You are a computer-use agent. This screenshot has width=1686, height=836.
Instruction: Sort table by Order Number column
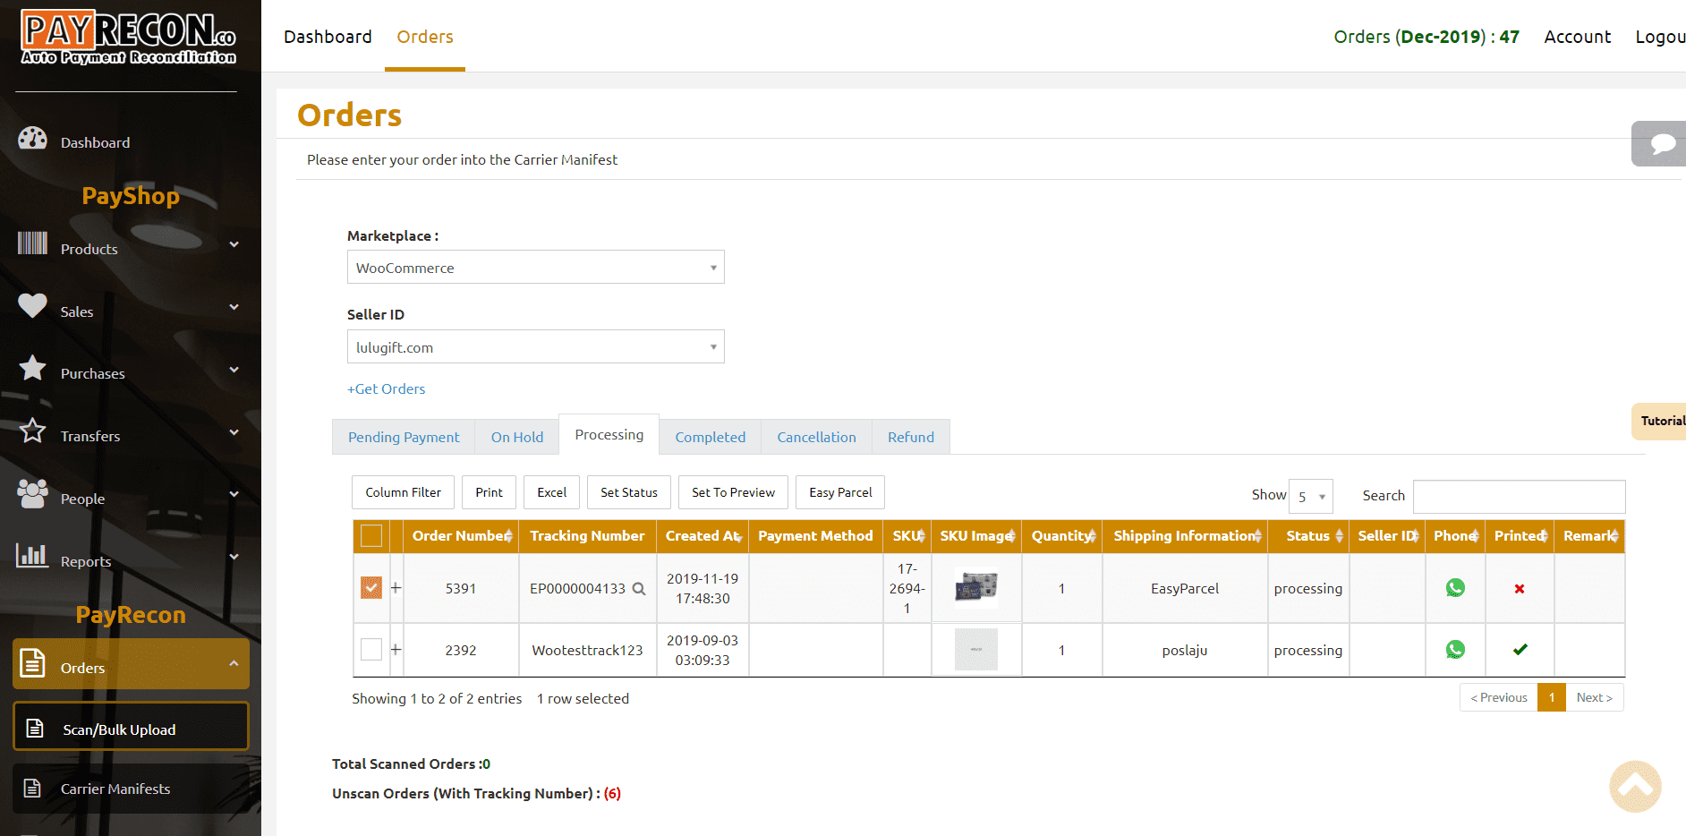[x=461, y=536]
